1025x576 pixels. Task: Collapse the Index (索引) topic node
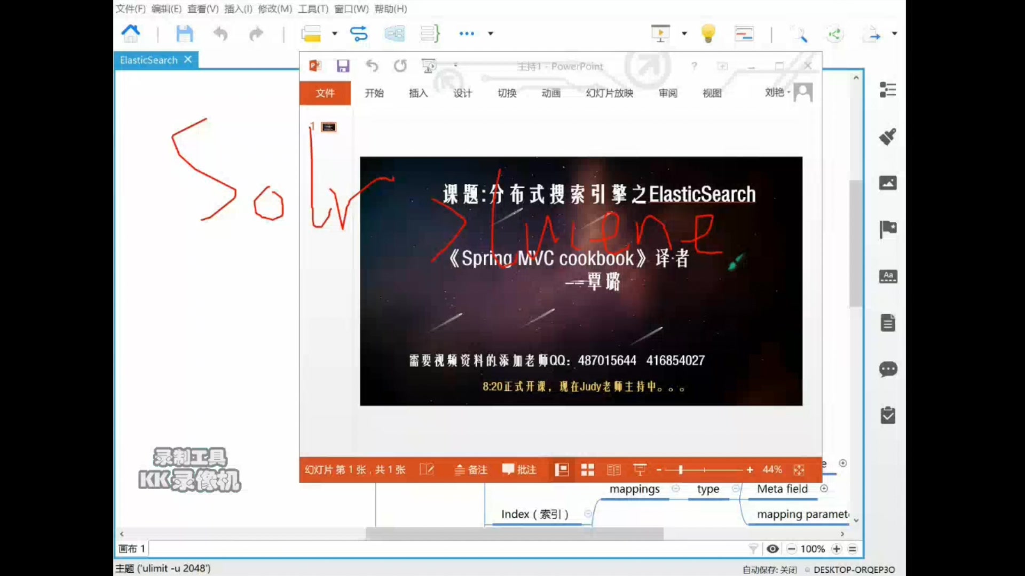pyautogui.click(x=588, y=514)
